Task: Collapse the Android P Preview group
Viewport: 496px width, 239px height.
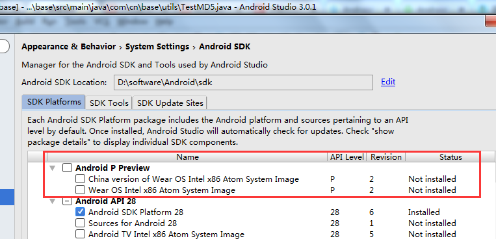Action: (53, 168)
